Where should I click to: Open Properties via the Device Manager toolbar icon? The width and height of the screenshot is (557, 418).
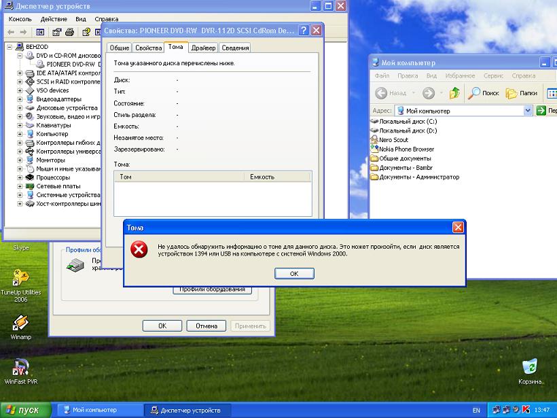tap(56, 33)
